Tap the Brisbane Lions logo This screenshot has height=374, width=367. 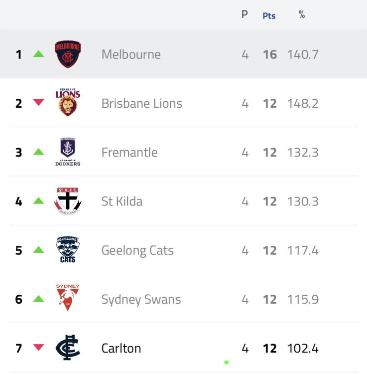[68, 102]
